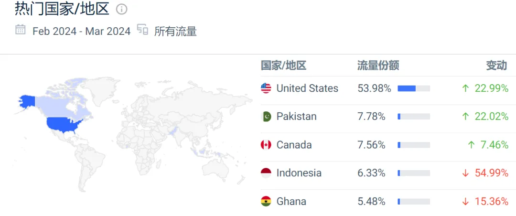Click the device icon beside 所有流量
Screen dimensions: 516x216
click(x=142, y=30)
